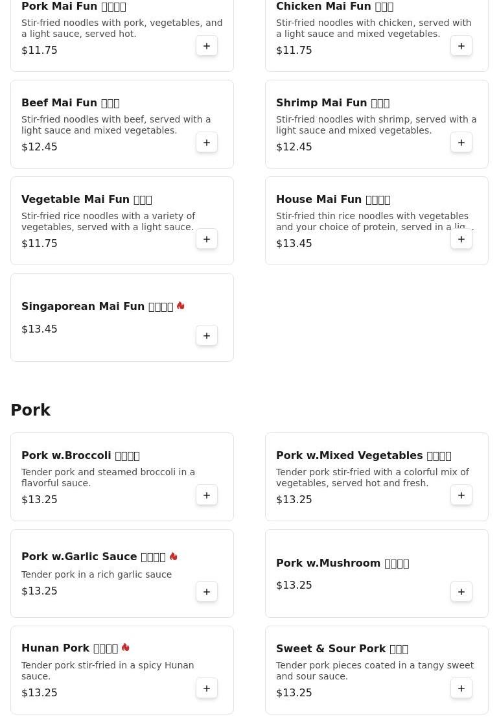The image size is (499, 719).
Task: Add Pork w.Broccoli to order
Action: pos(207,495)
